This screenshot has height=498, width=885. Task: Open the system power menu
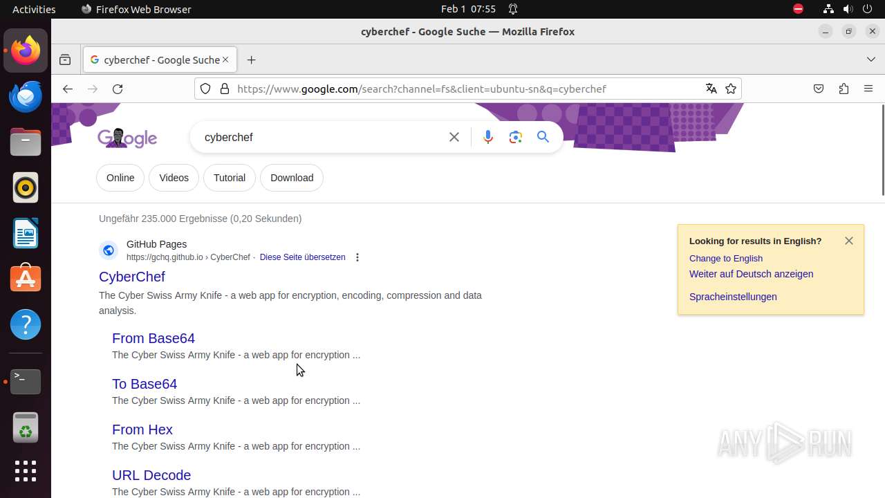[868, 9]
